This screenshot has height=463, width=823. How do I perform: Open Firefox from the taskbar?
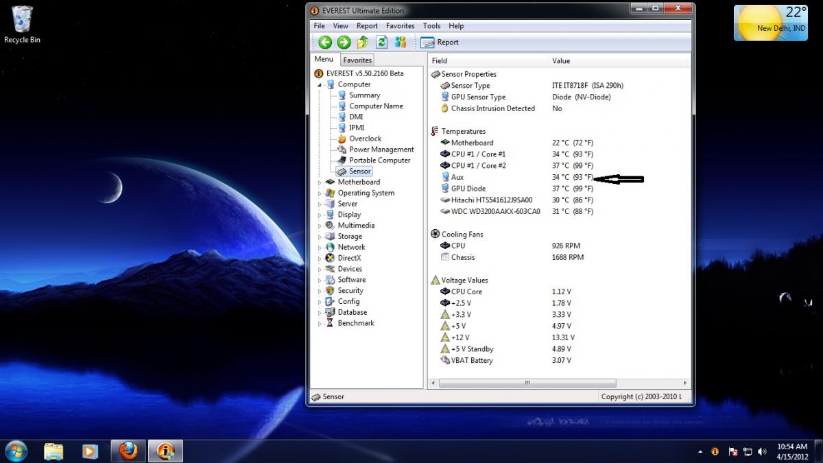[128, 451]
